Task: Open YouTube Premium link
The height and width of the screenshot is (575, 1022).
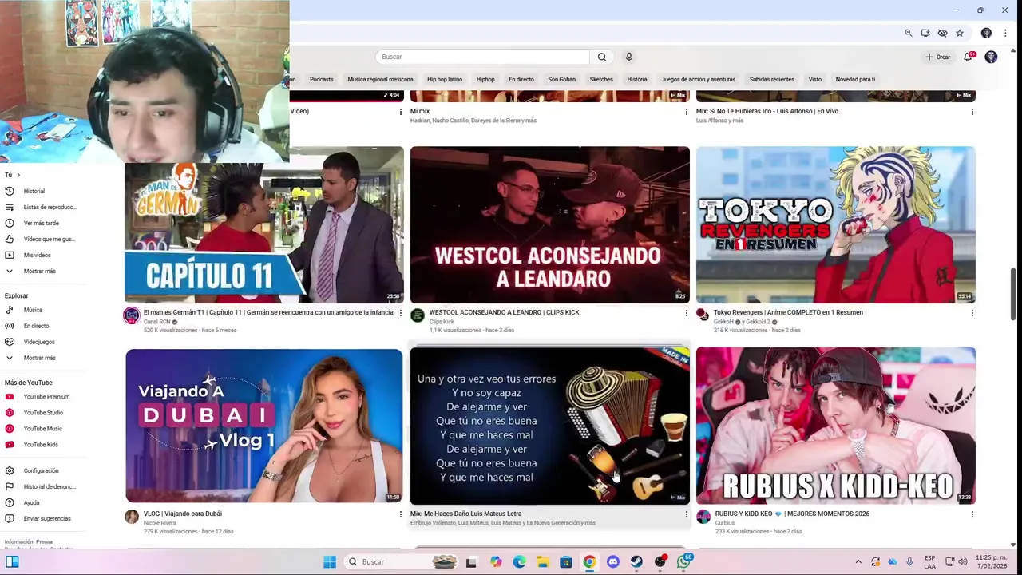Action: [x=46, y=397]
